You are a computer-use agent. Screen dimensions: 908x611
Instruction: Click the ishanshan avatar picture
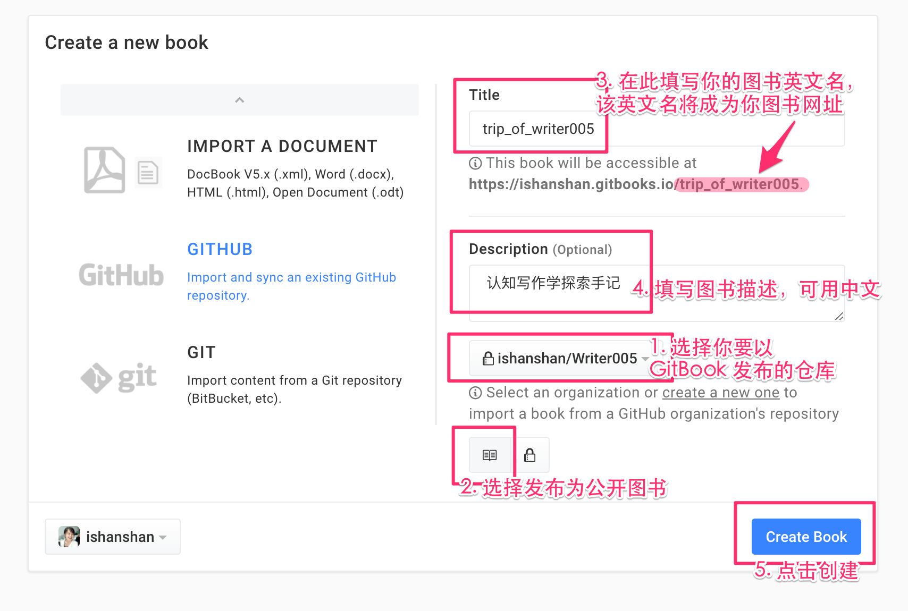pos(69,537)
